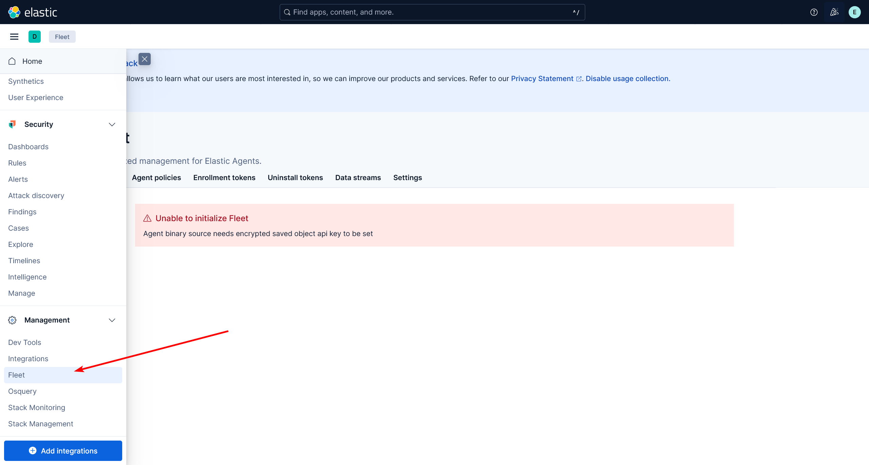This screenshot has height=465, width=869.
Task: Open the newsfeed celebration icon
Action: pyautogui.click(x=834, y=12)
